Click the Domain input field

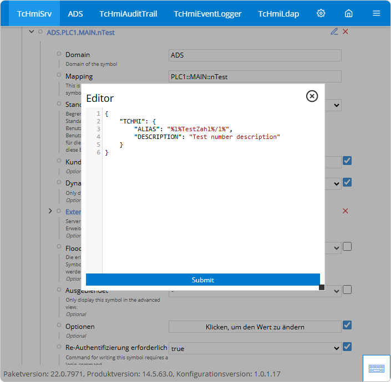point(255,55)
